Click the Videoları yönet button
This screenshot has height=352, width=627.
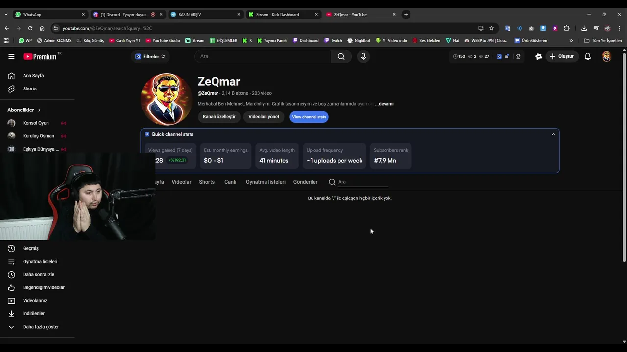point(264,117)
